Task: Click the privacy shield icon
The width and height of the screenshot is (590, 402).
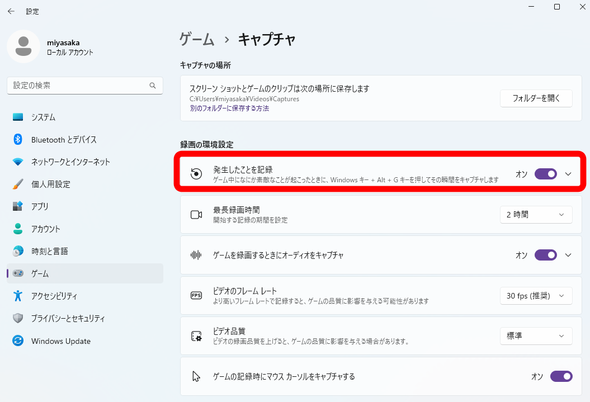Action: tap(18, 318)
